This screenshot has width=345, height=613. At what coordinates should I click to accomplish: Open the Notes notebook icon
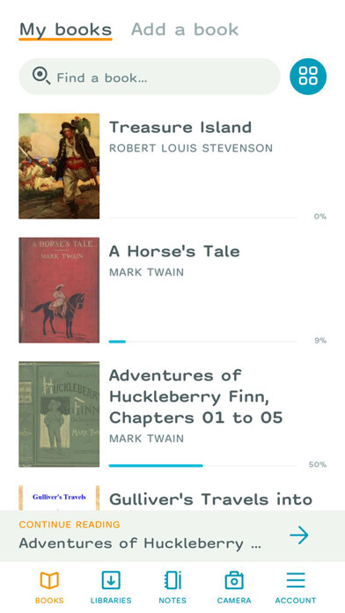172,580
